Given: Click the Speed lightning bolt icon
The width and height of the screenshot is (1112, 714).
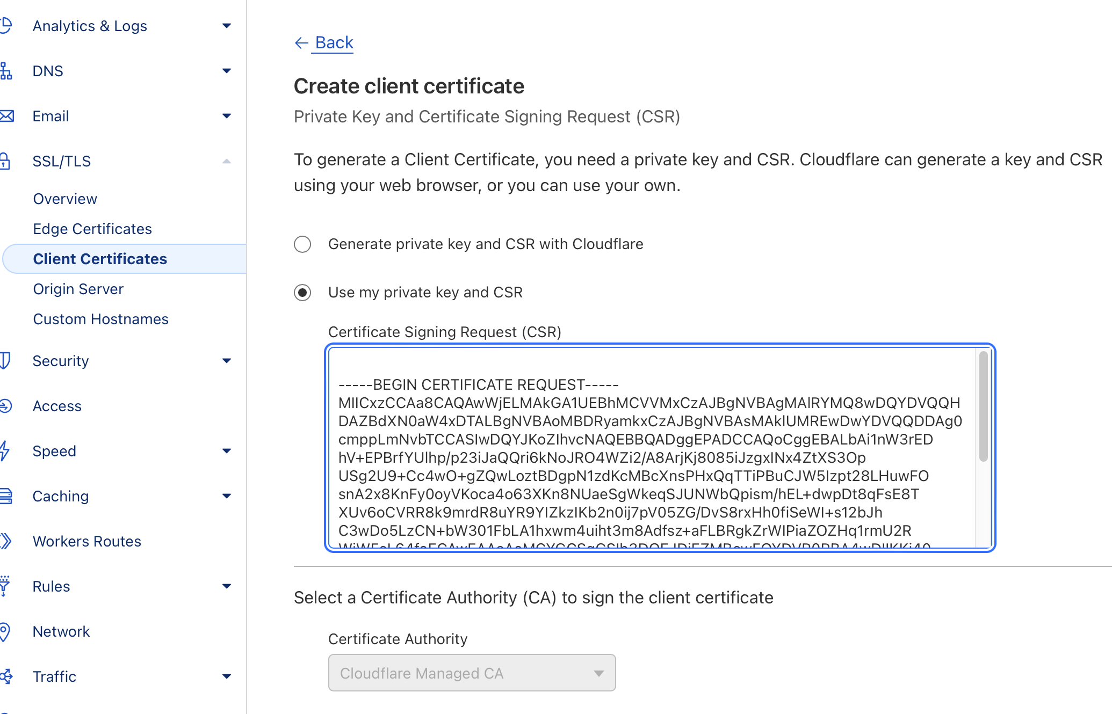Looking at the screenshot, I should pyautogui.click(x=5, y=451).
